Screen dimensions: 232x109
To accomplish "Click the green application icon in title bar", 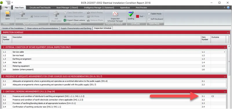I will point(2,3).
